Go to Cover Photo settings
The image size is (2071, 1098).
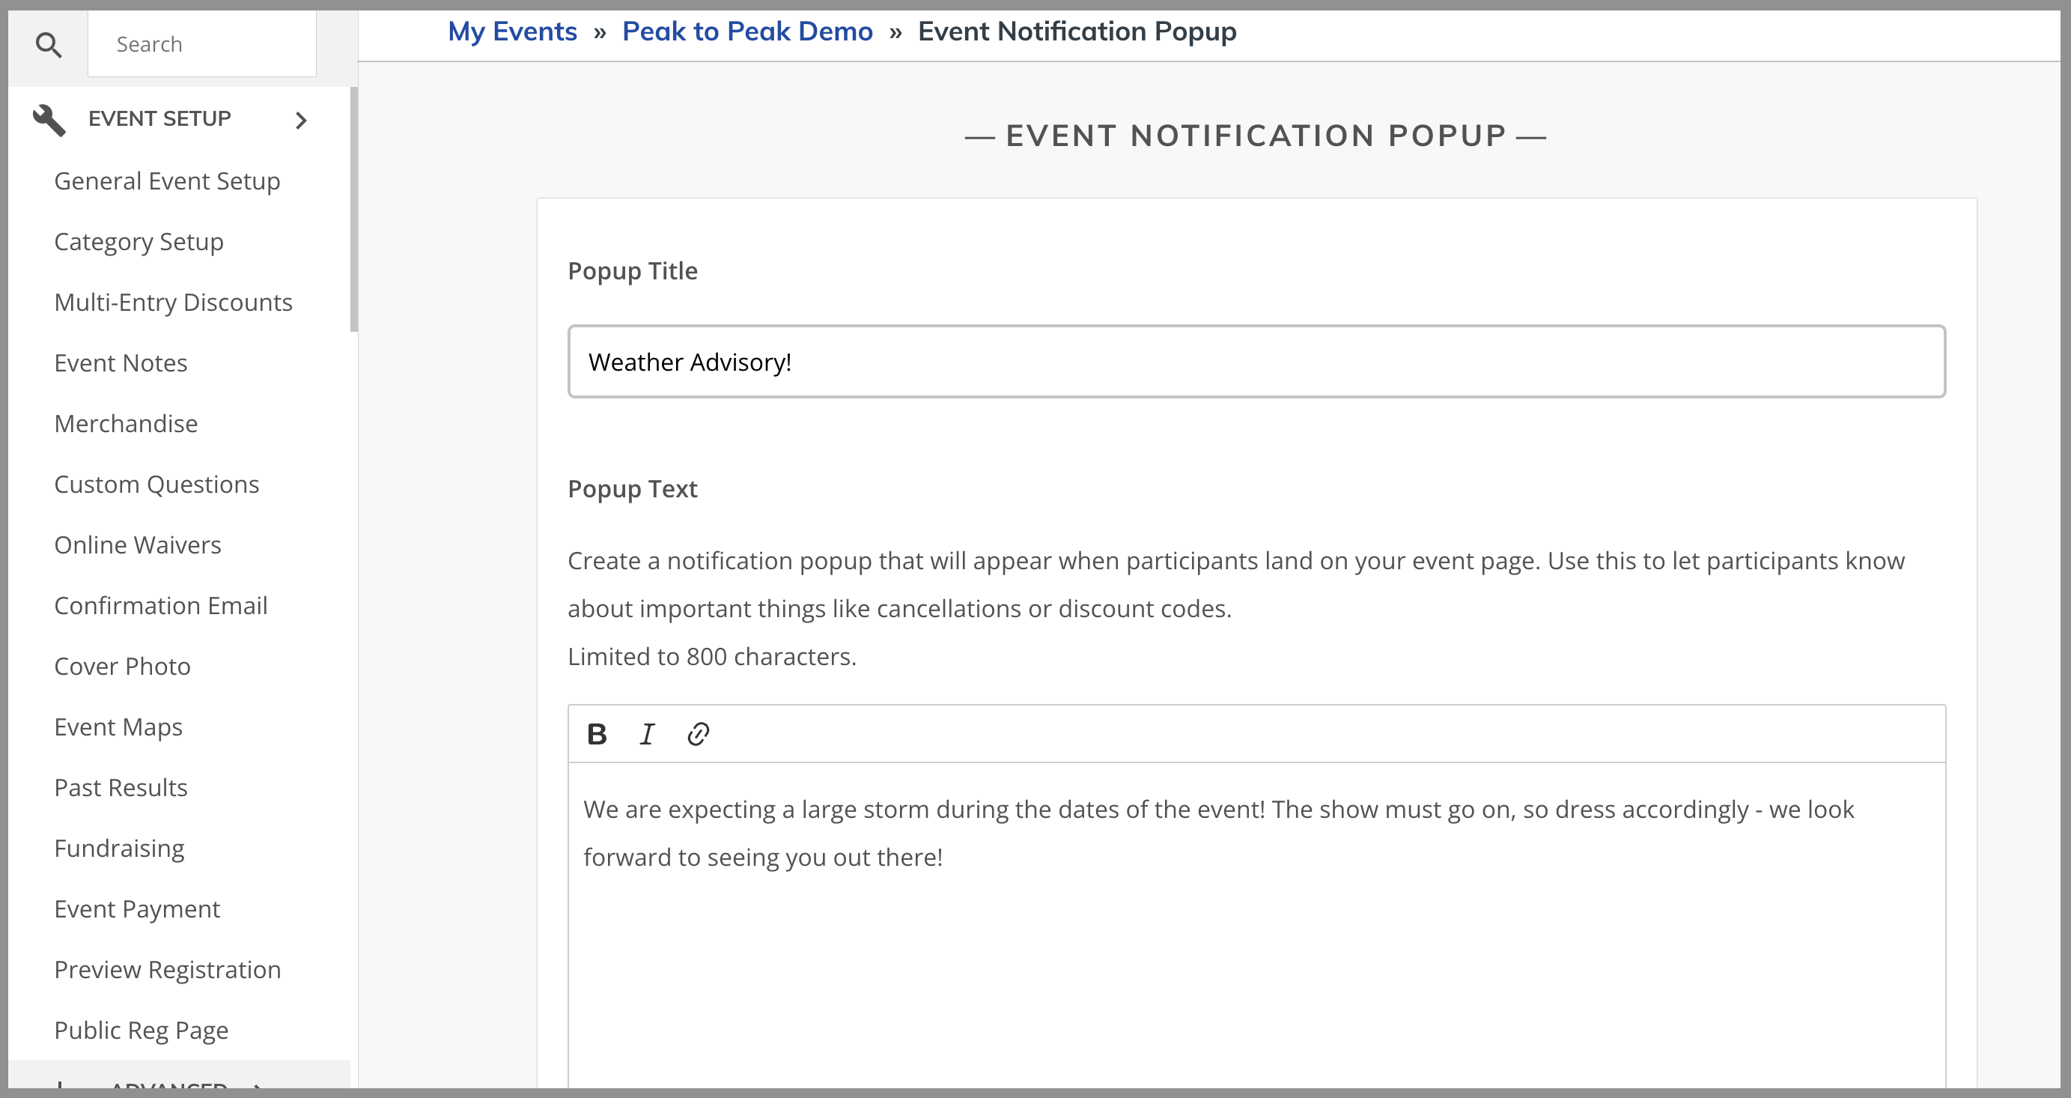[x=122, y=666]
